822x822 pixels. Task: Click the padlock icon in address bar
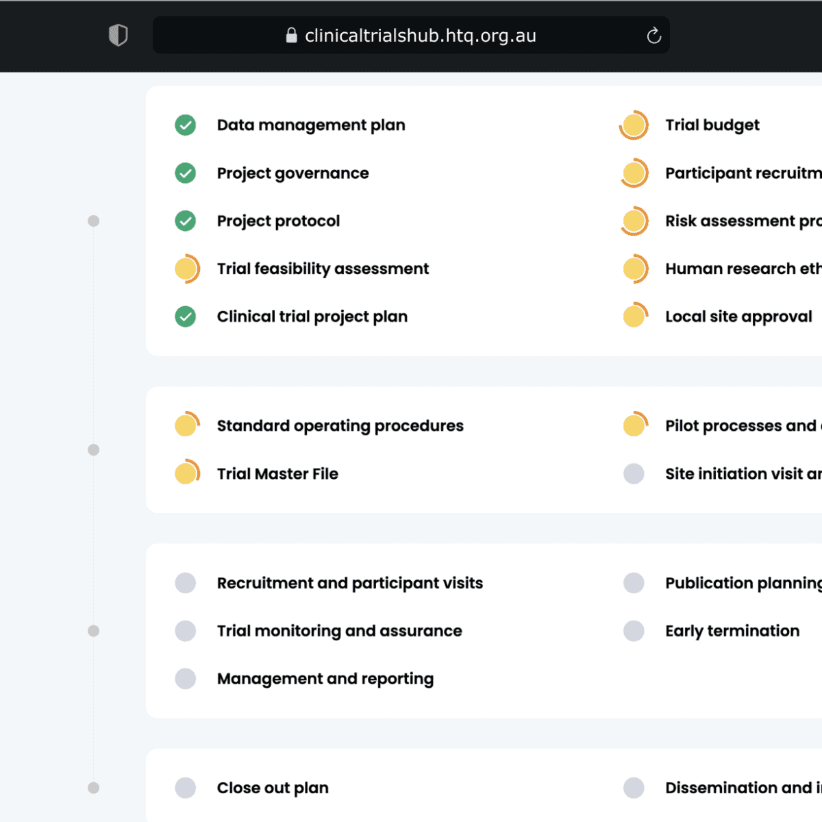tap(291, 36)
